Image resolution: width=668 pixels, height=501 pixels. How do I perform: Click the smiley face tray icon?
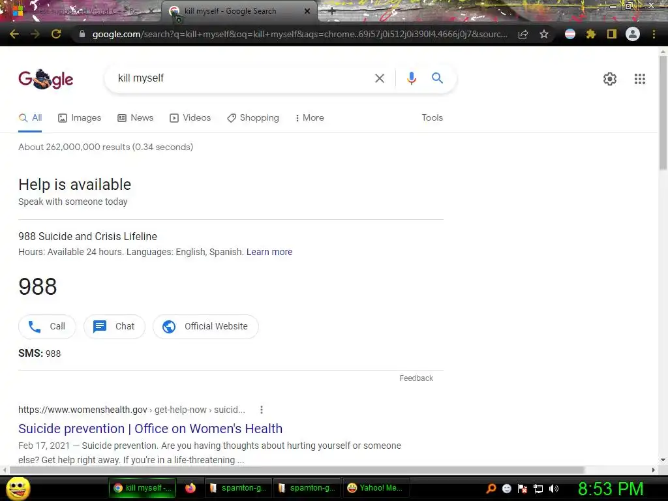pyautogui.click(x=506, y=489)
